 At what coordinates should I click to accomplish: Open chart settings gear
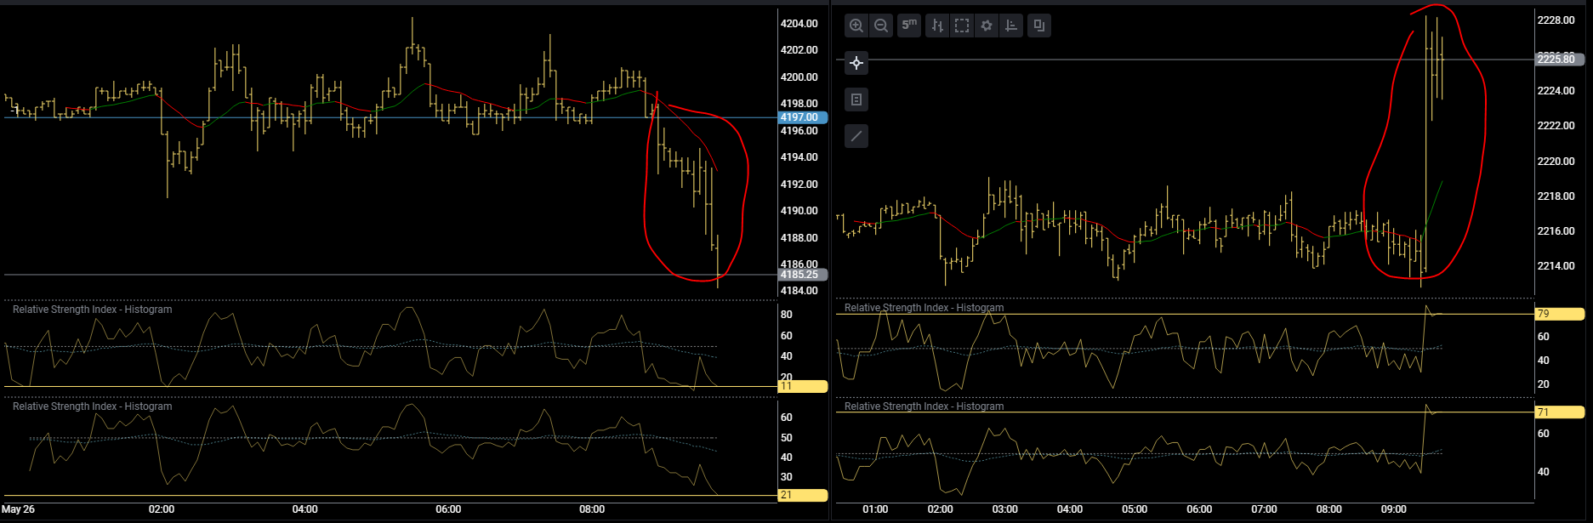(x=987, y=26)
